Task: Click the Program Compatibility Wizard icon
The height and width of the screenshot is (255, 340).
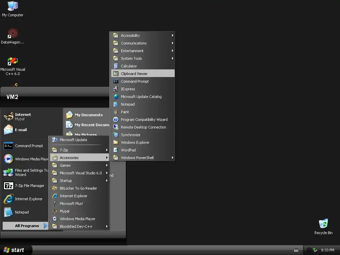Action: click(116, 120)
